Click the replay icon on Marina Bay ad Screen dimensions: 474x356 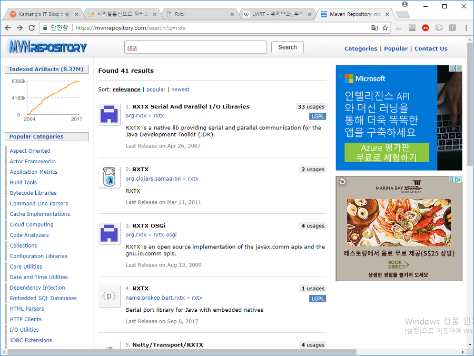342,181
